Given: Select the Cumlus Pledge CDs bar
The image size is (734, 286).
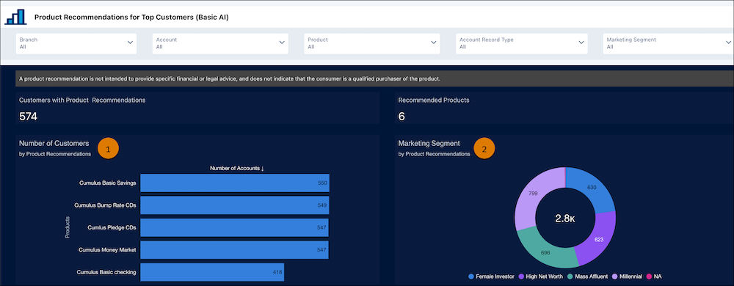Looking at the screenshot, I should click(x=235, y=227).
